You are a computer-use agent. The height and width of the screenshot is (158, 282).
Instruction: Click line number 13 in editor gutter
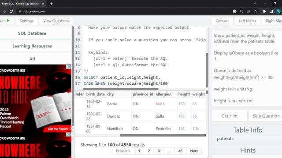[x=78, y=58]
